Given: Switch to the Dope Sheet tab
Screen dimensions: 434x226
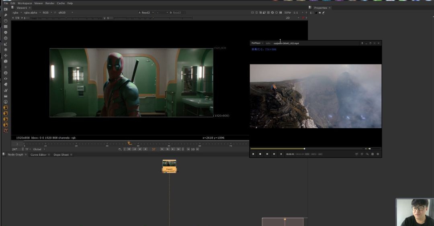Looking at the screenshot, I should 61,155.
